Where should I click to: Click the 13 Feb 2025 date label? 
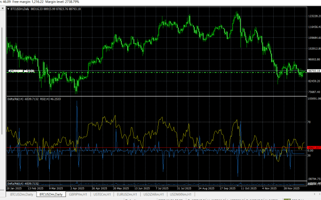[35, 188]
